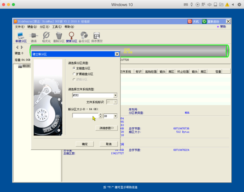Select 主磁盘分区 radio button

pos(74,68)
